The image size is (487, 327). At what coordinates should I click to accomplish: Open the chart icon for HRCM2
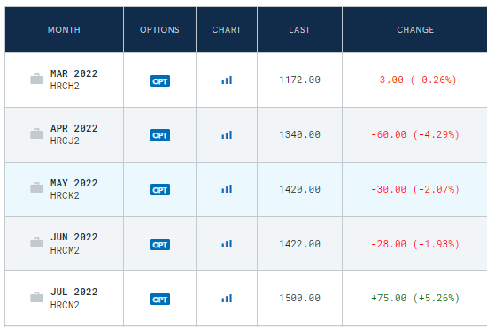227,244
